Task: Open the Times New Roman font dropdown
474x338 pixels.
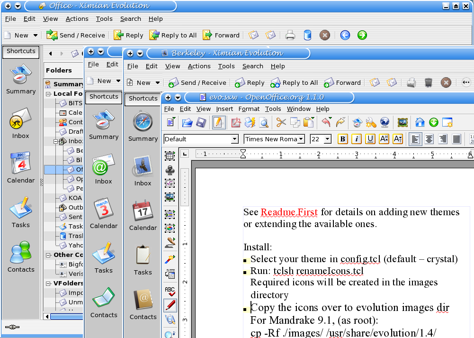Action: click(301, 139)
